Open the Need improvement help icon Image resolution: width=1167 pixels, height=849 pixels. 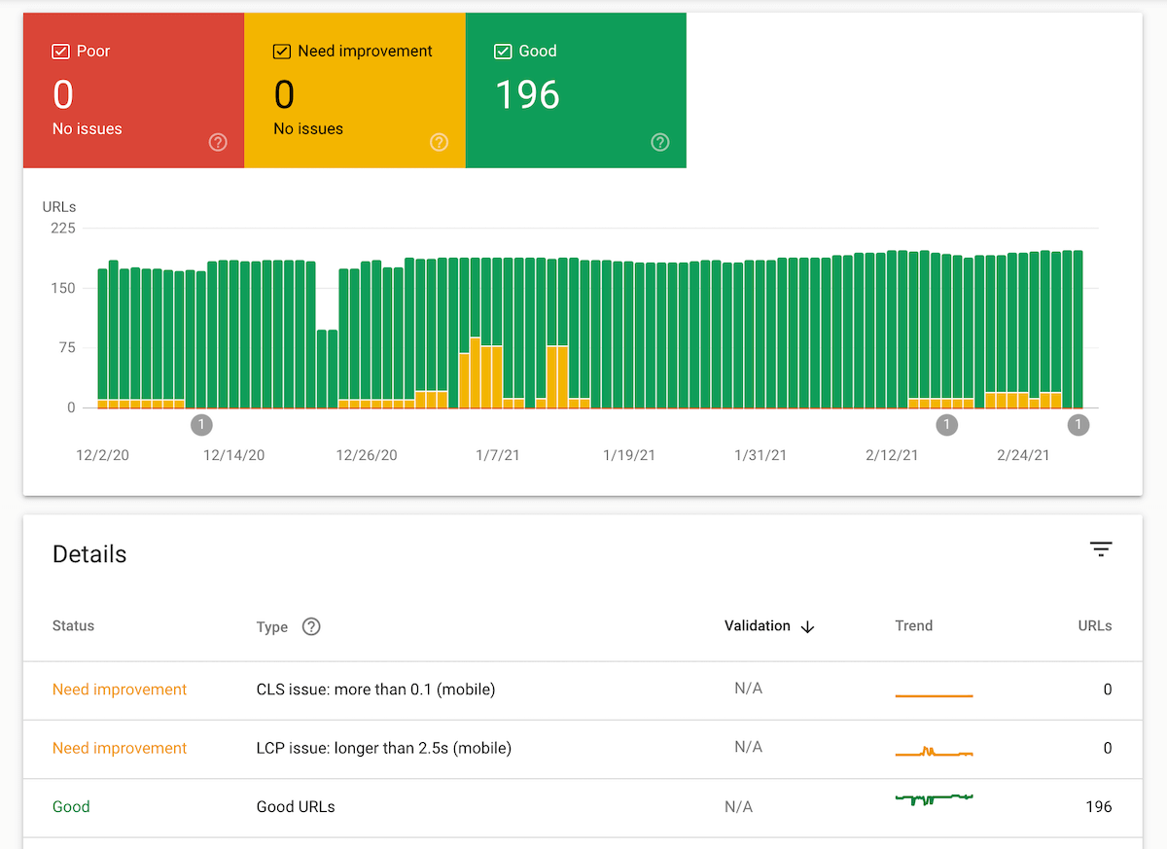coord(439,142)
